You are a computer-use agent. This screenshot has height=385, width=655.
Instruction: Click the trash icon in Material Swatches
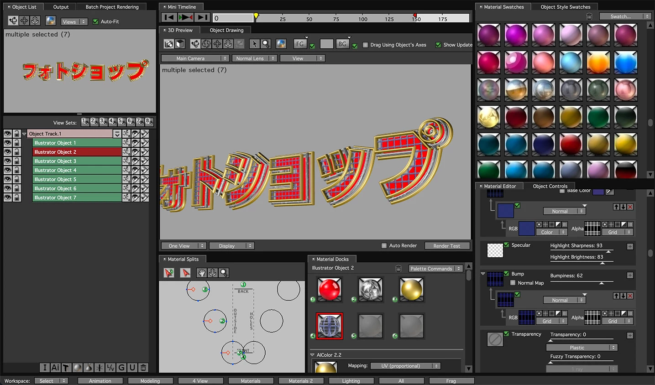point(589,16)
